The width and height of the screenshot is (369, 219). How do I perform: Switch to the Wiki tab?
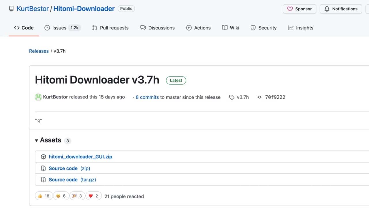tap(231, 28)
